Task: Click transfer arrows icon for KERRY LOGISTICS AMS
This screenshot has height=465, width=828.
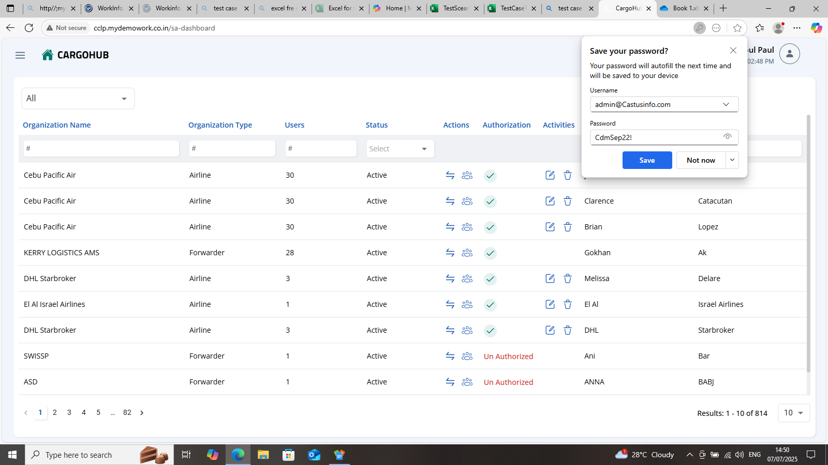Action: click(450, 253)
